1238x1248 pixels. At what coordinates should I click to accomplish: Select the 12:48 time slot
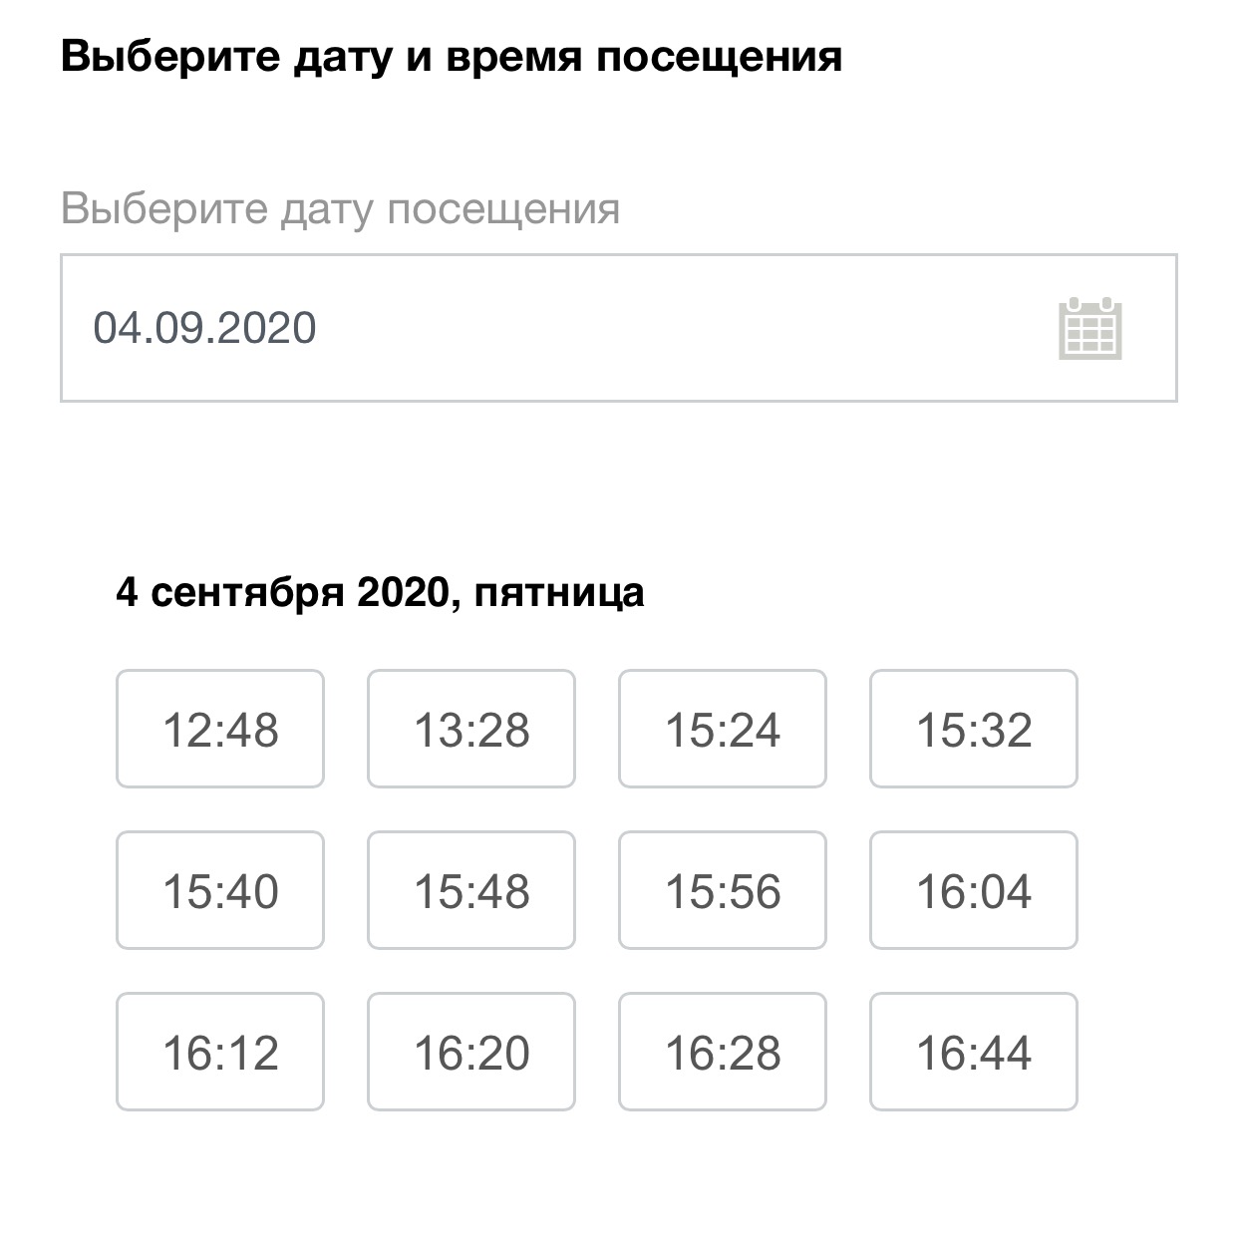pos(220,729)
